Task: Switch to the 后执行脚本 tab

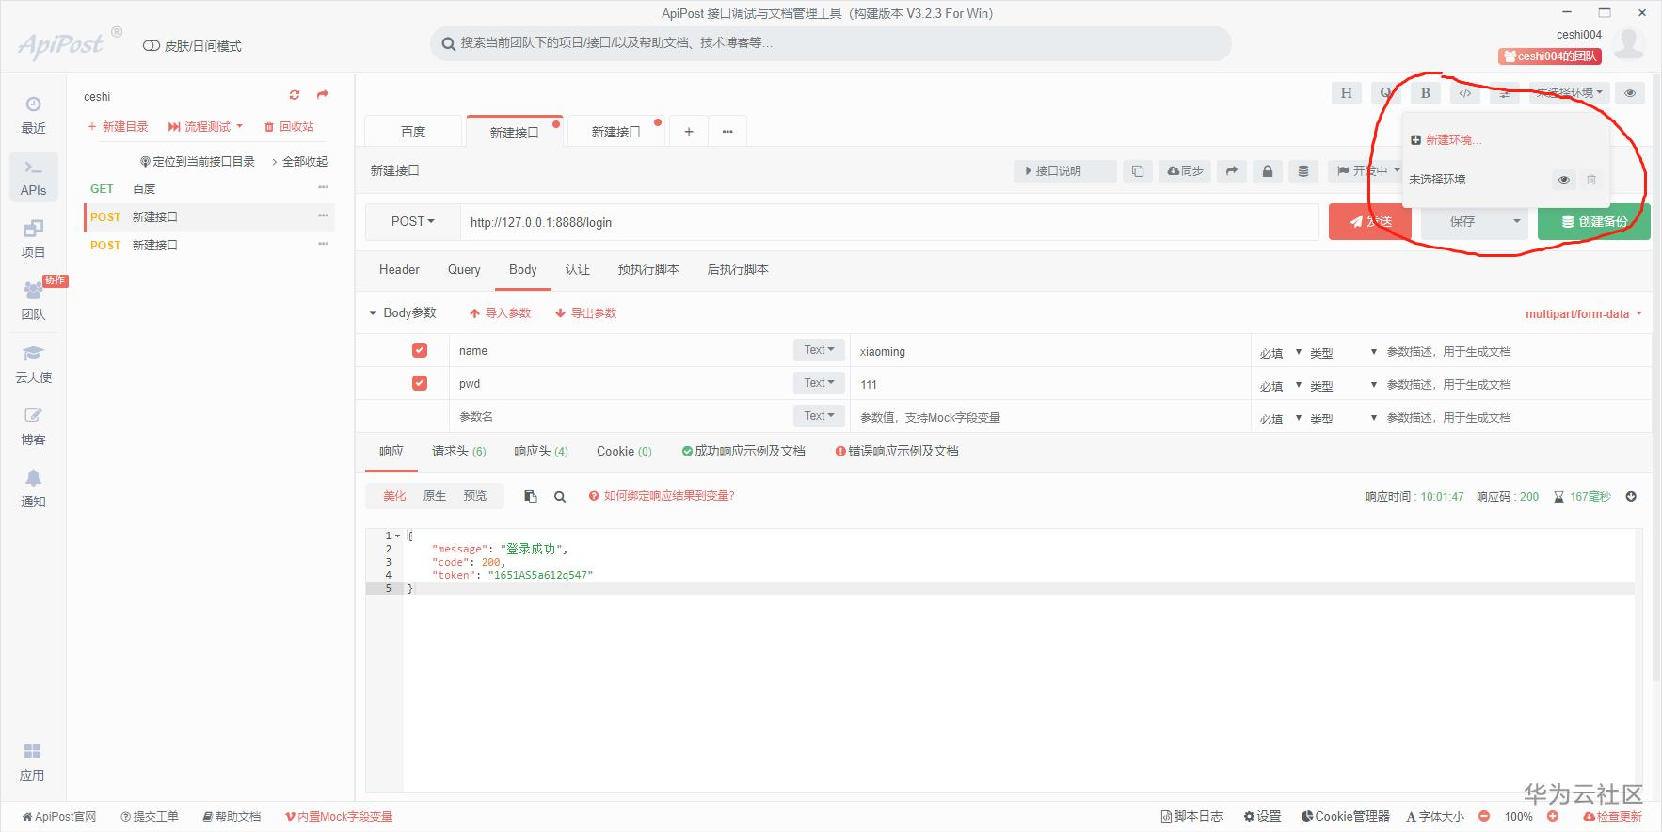Action: coord(738,269)
